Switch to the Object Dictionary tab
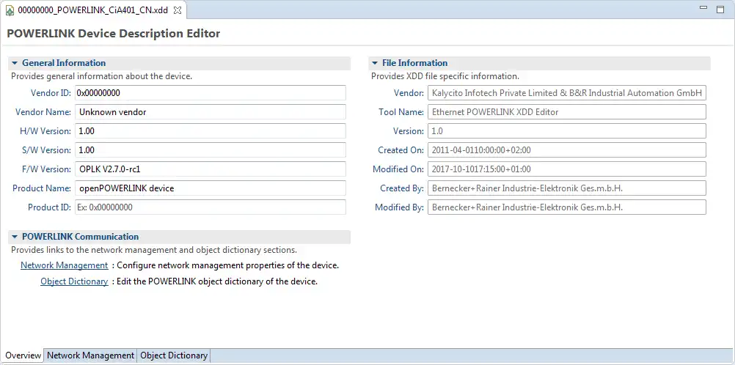This screenshot has width=735, height=365. point(173,355)
